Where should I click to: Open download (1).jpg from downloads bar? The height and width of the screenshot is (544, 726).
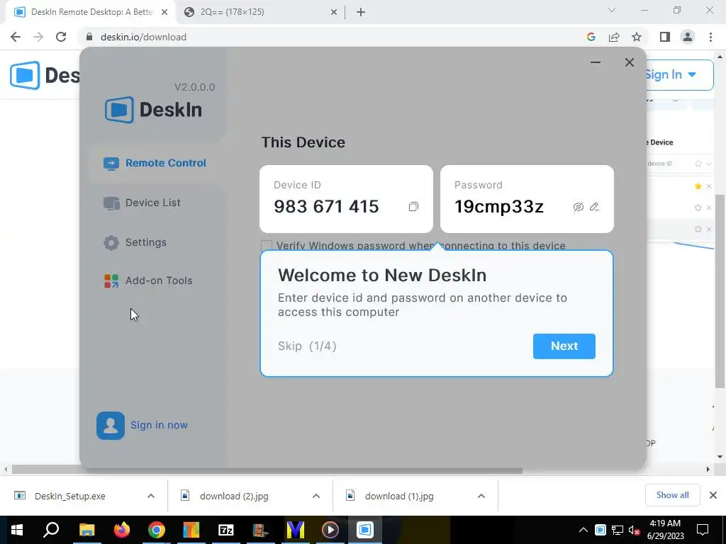coord(399,496)
